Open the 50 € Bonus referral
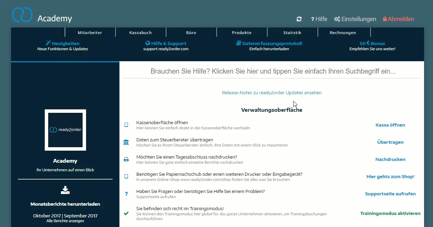Viewport: 433px width, 227px height. [x=372, y=43]
